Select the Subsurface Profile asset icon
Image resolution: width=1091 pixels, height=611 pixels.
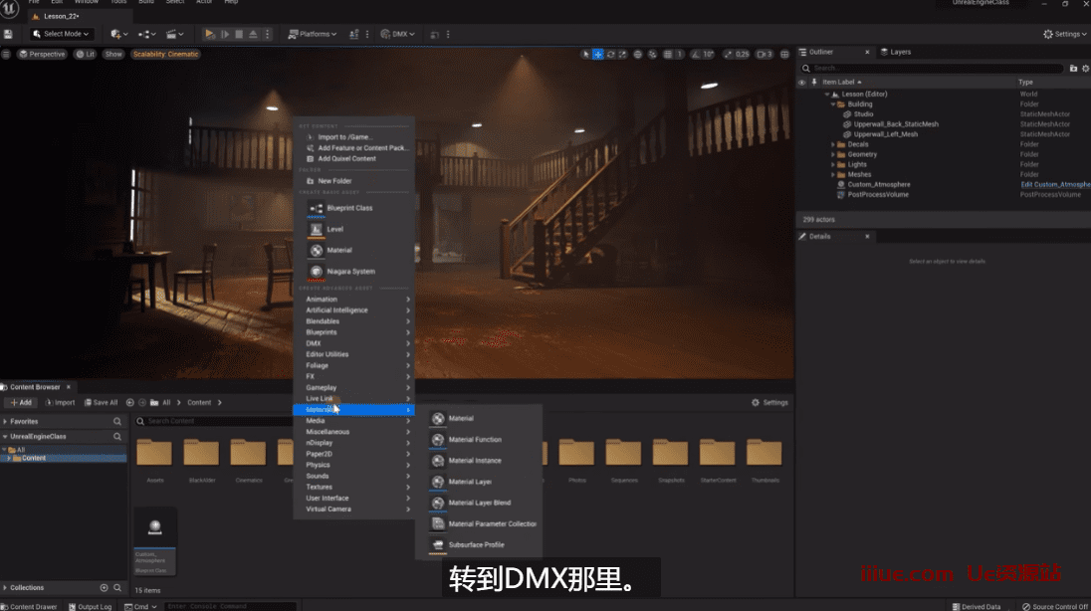[x=438, y=544]
